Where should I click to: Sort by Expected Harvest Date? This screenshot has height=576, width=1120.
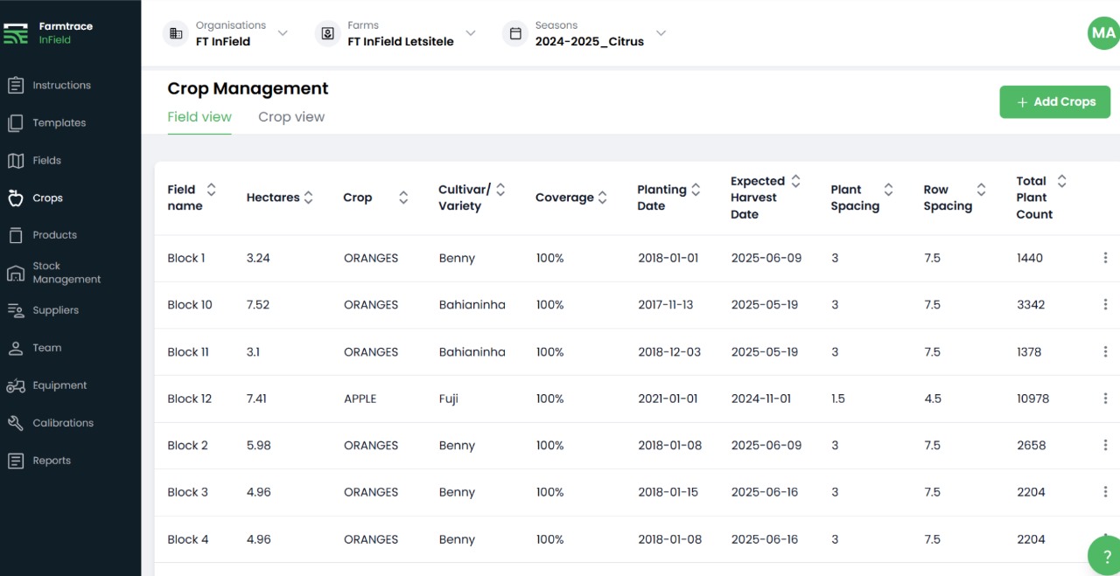pyautogui.click(x=795, y=181)
